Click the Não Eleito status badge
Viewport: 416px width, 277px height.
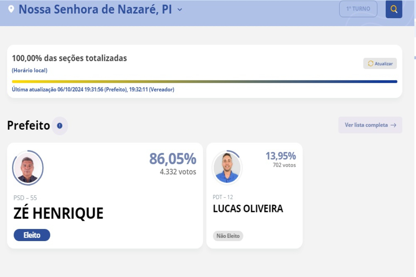pyautogui.click(x=228, y=236)
